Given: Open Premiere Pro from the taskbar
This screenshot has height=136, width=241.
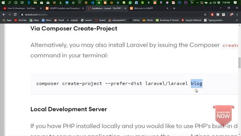Looking at the screenshot, I should point(186,3).
